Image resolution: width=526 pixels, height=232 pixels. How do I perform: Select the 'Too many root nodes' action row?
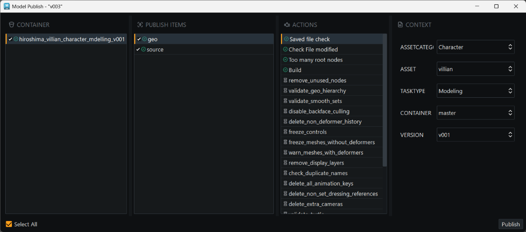coord(332,60)
